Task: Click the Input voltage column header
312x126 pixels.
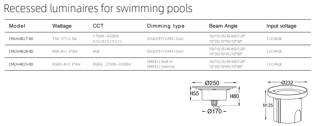Action: 281,26
